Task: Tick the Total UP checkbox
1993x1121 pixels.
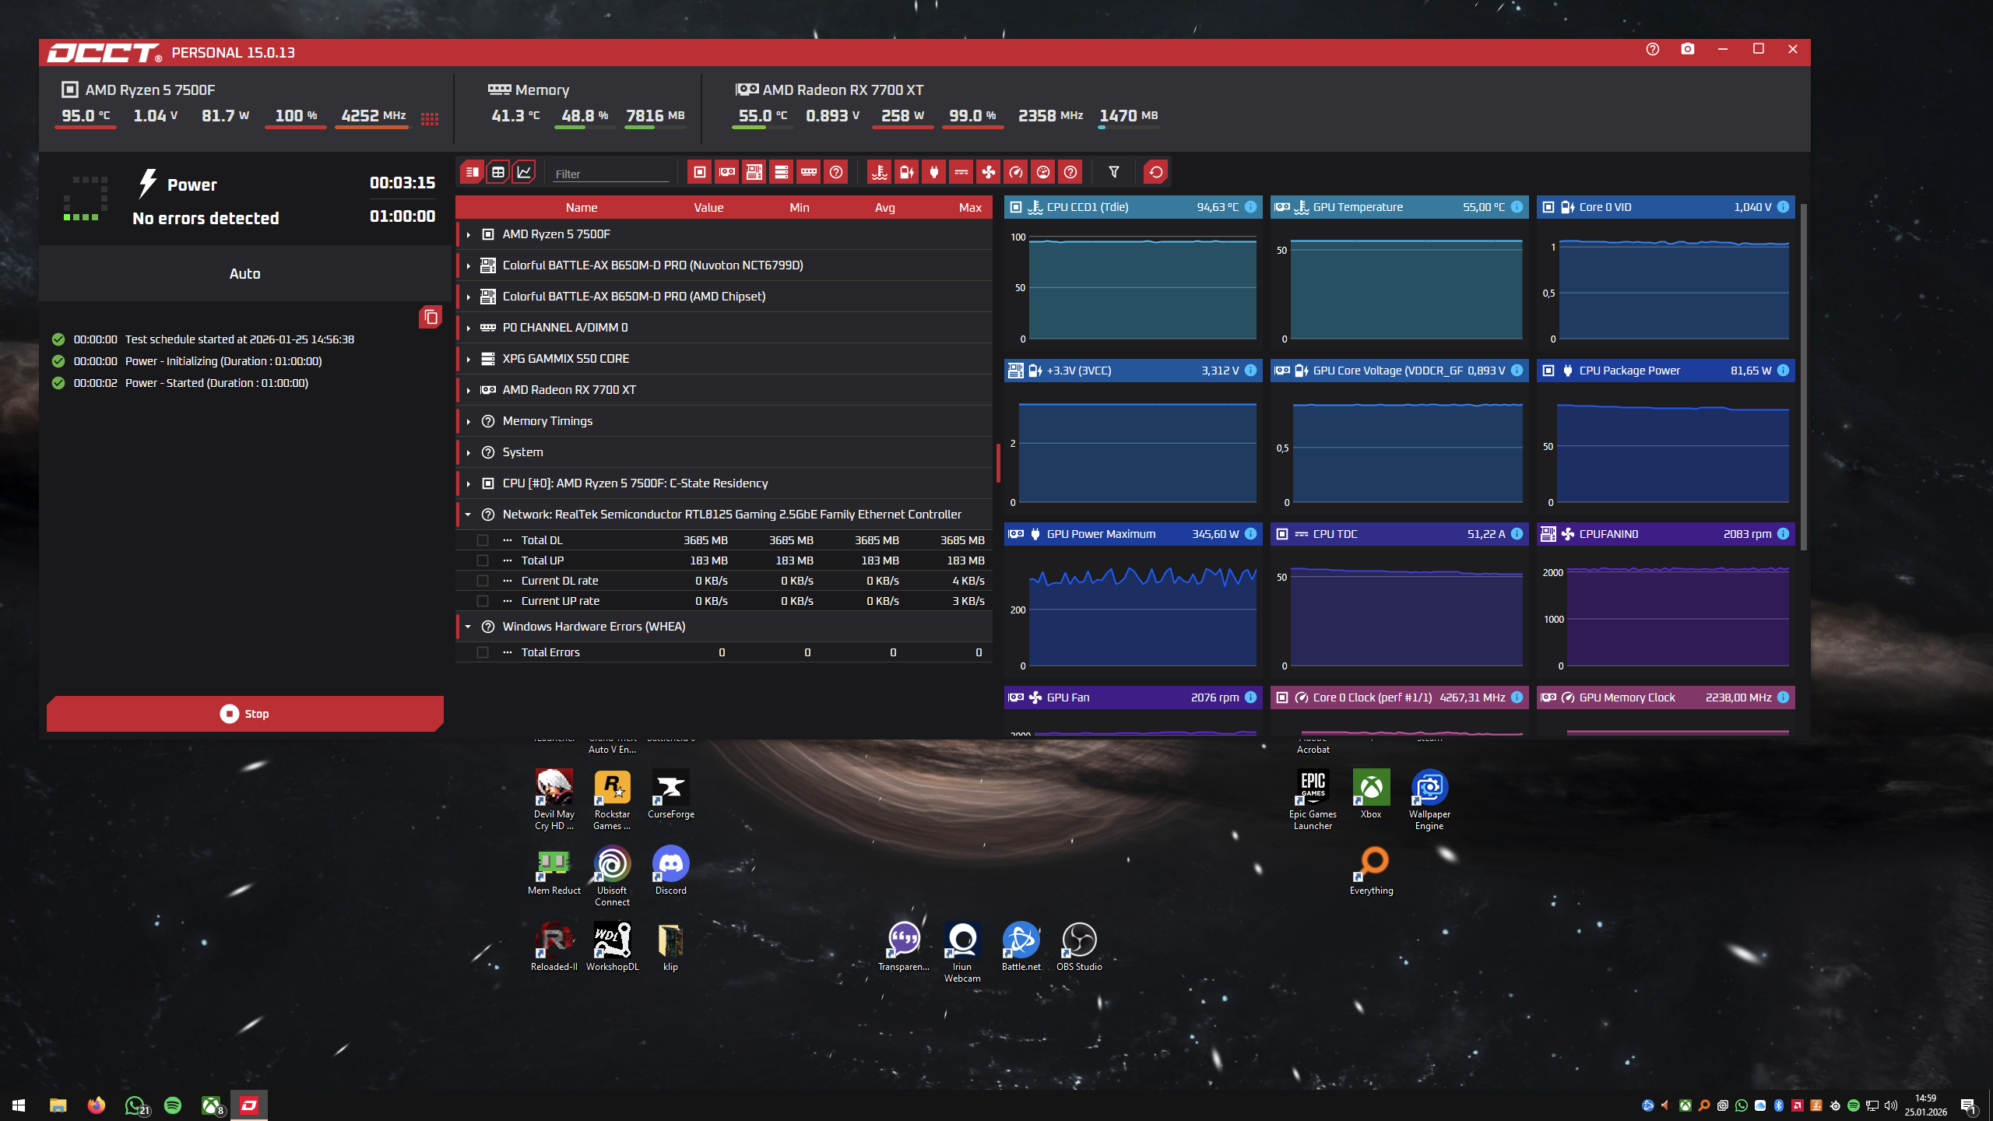Action: pos(483,560)
